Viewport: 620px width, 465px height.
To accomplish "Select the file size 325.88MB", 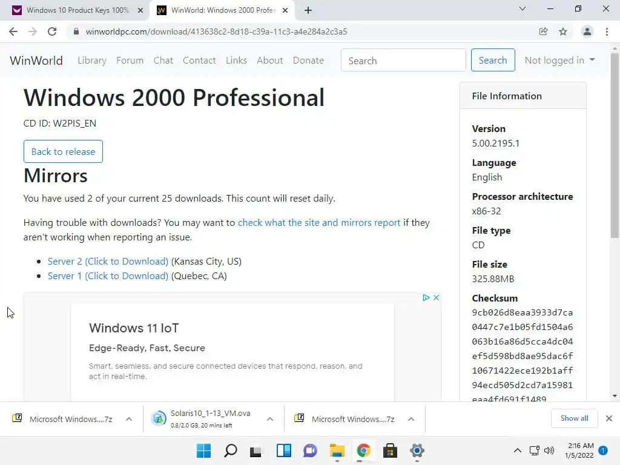I will click(493, 279).
